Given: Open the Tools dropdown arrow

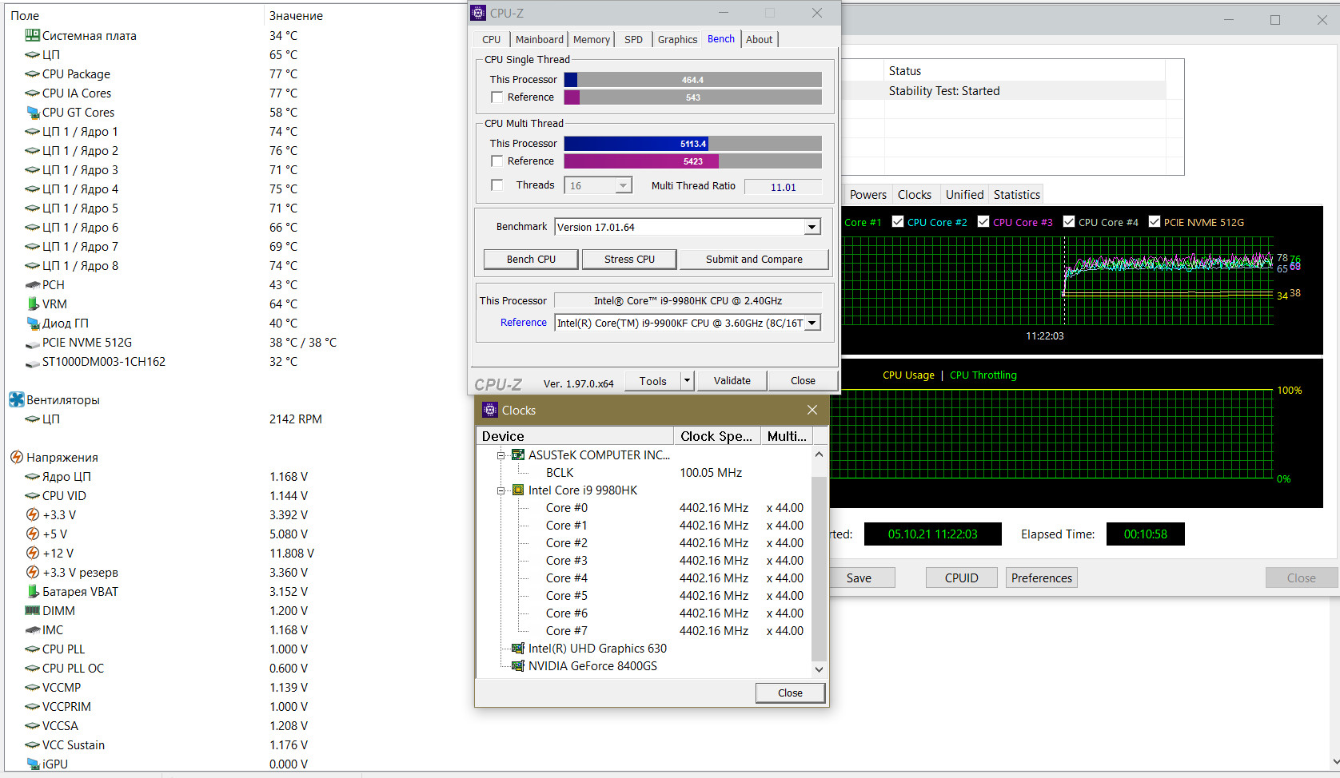Looking at the screenshot, I should point(687,381).
